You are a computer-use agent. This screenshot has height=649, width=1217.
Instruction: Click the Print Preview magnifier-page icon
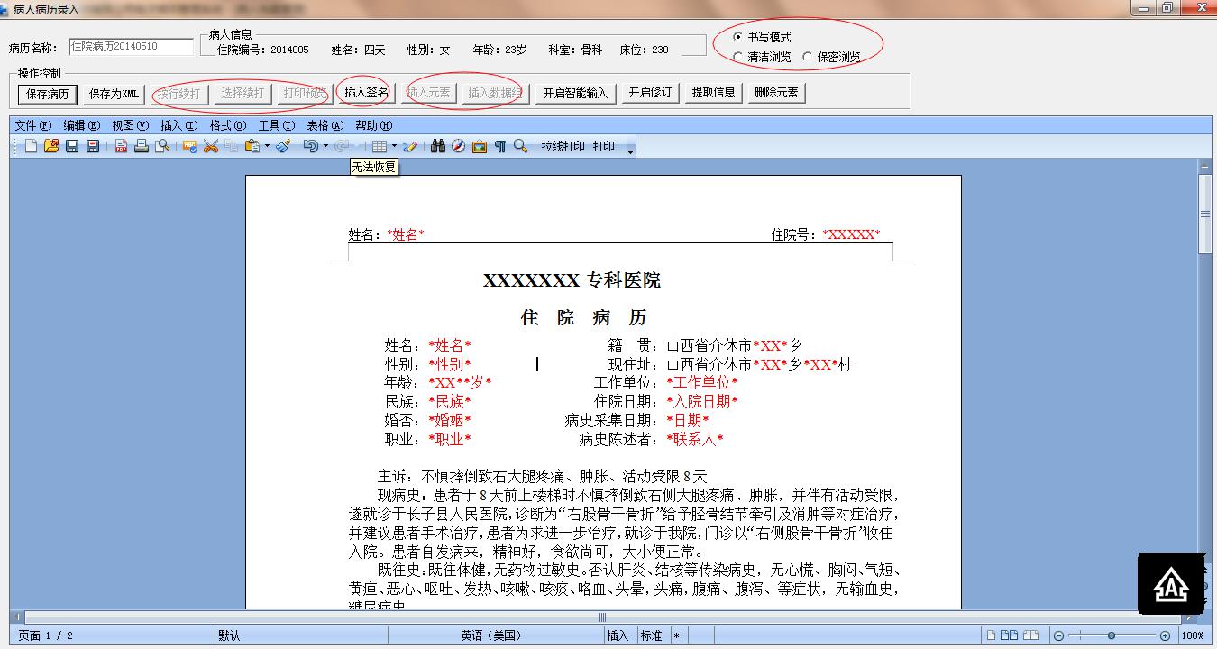(162, 146)
